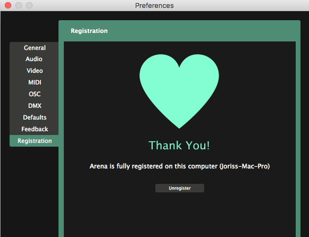The image size is (309, 237).
Task: Open the MIDI settings tab
Action: point(35,82)
